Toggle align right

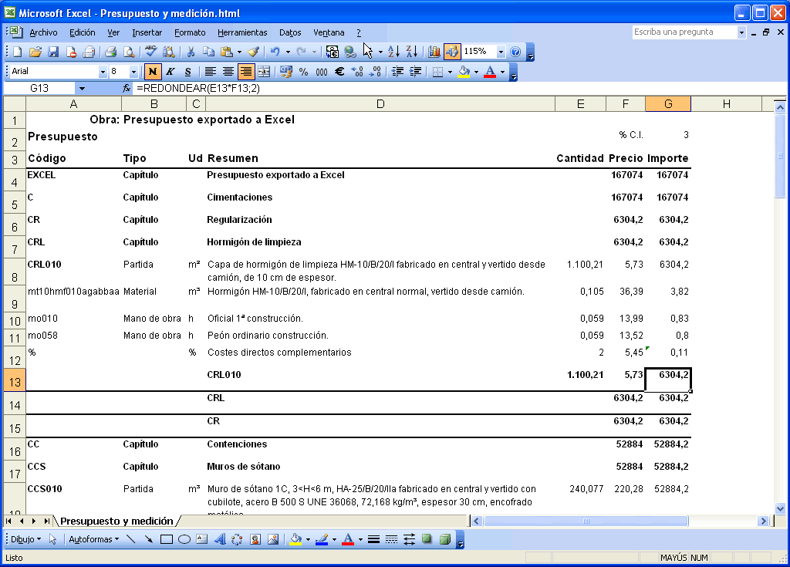[246, 72]
